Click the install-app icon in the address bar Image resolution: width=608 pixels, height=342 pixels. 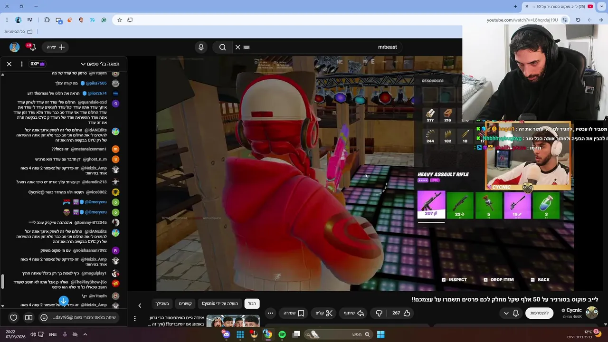pyautogui.click(x=130, y=20)
